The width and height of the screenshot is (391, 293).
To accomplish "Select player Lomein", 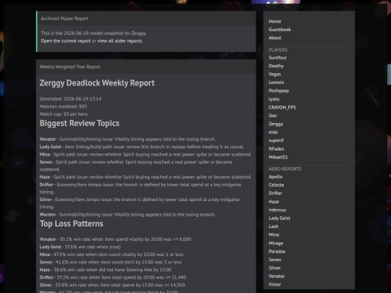I will [277, 82].
